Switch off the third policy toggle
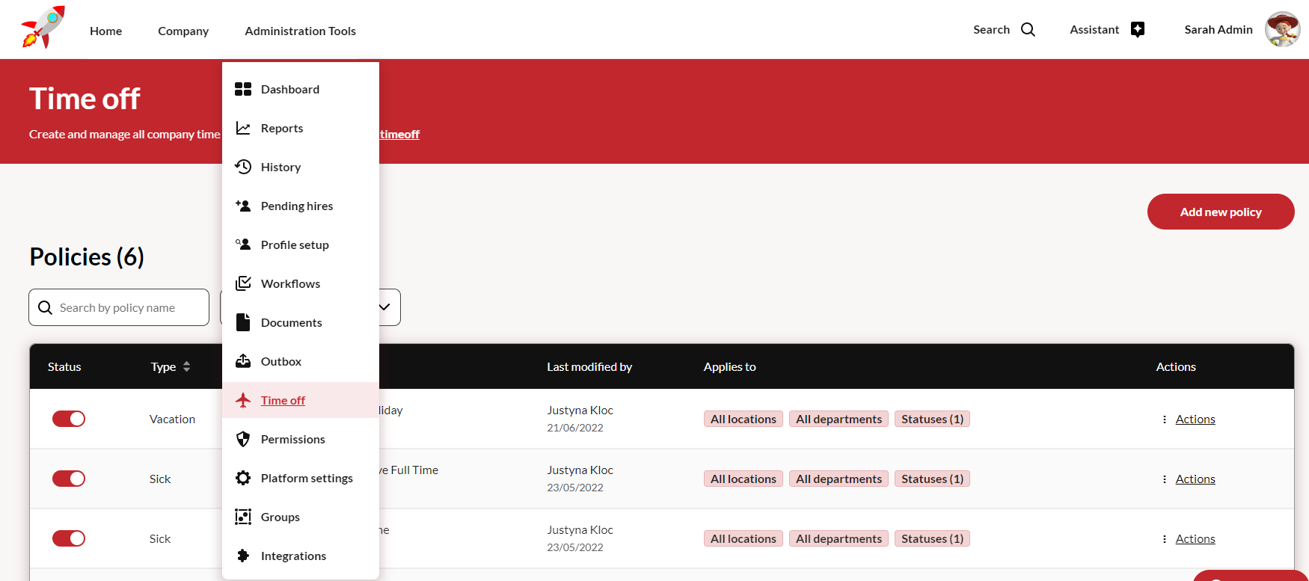The height and width of the screenshot is (581, 1309). (x=69, y=538)
